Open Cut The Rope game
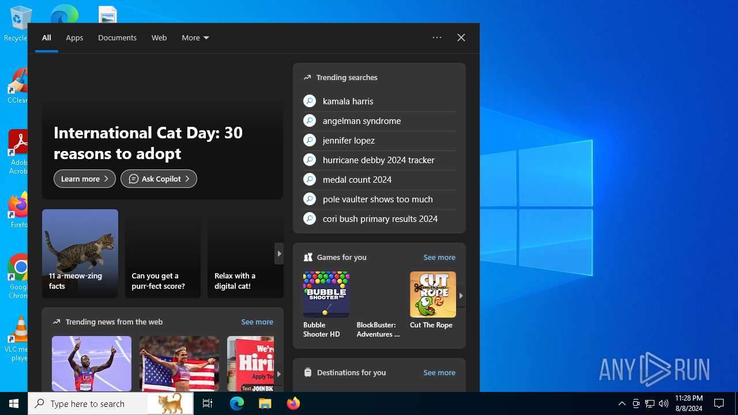 pos(432,300)
